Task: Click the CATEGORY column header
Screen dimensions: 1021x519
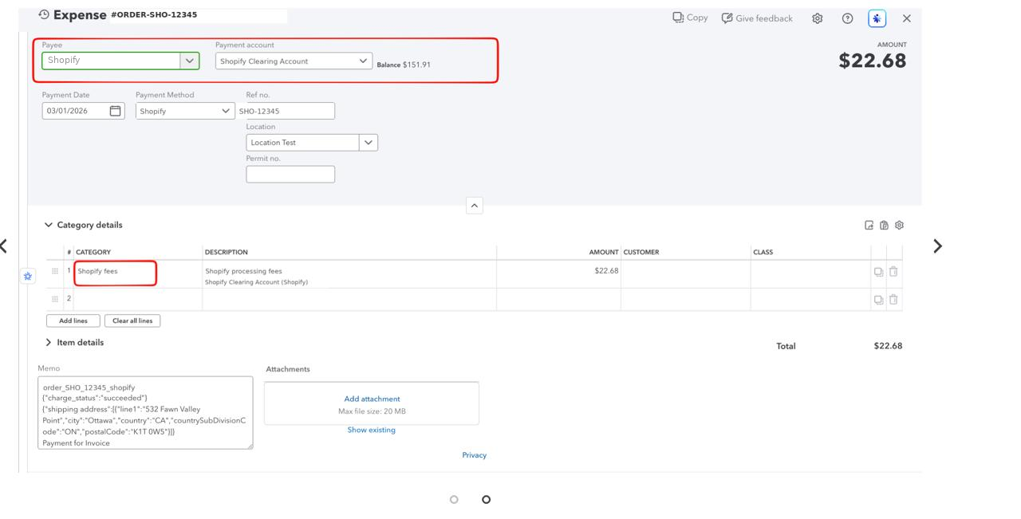Action: [93, 252]
